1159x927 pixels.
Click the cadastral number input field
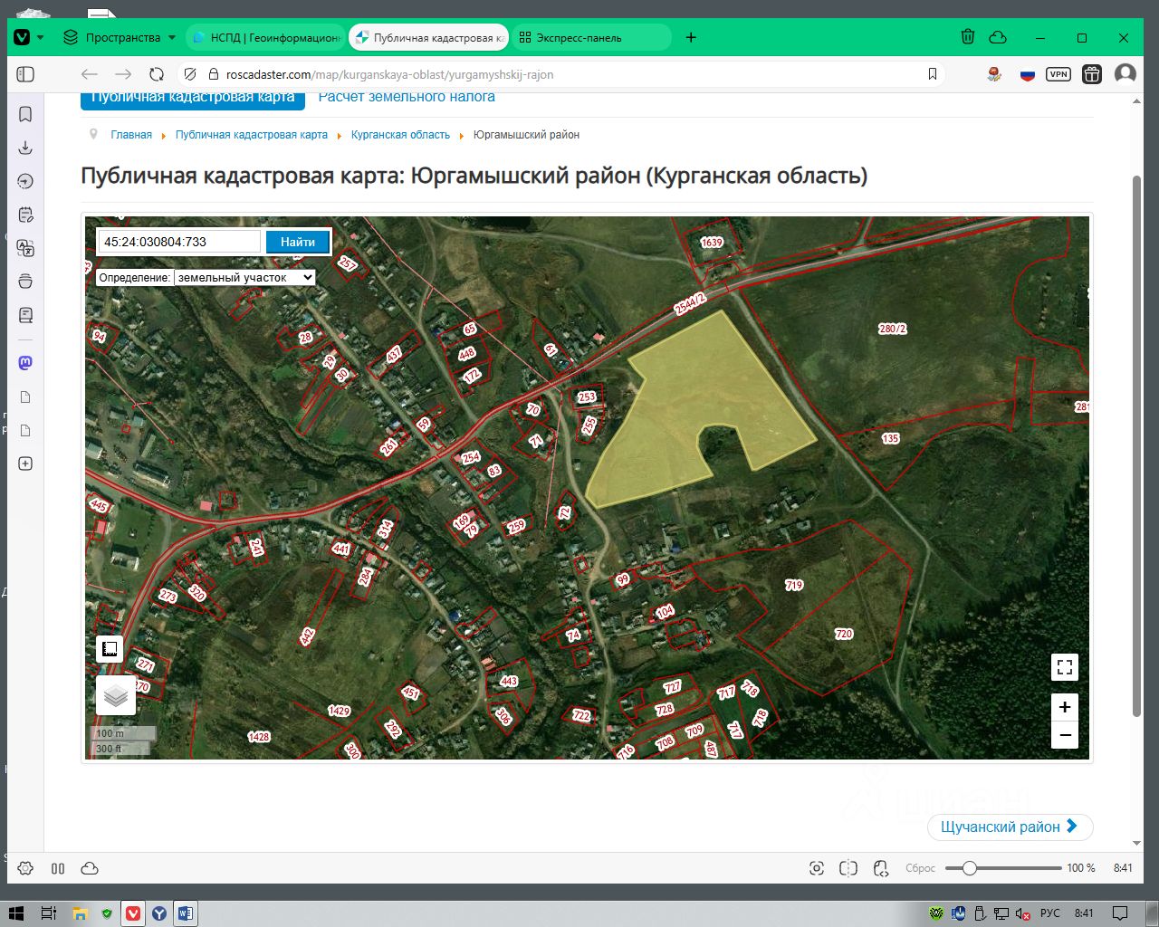click(179, 242)
